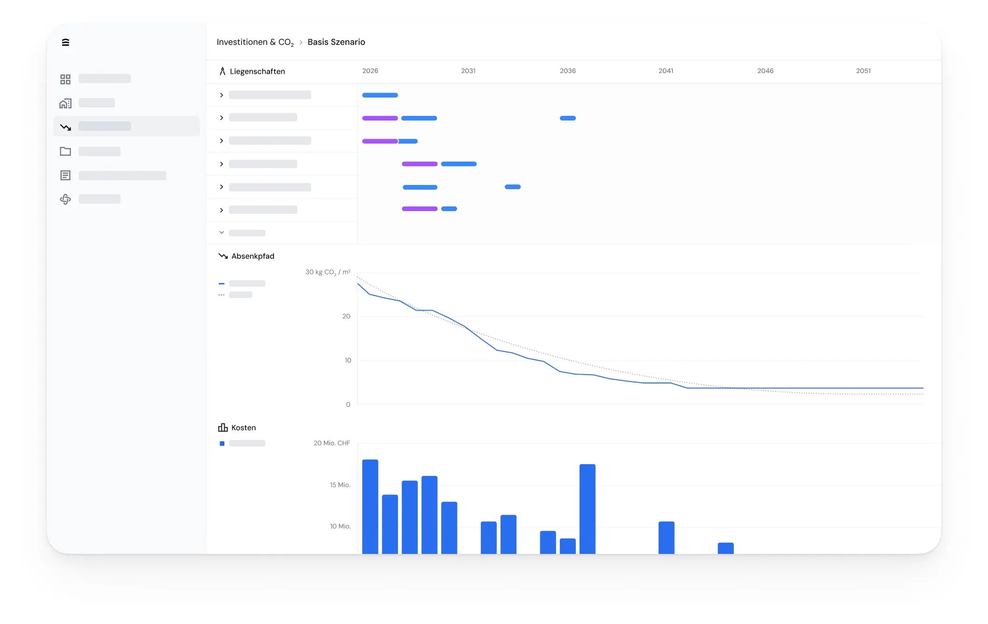Go to Investitionen & CO₂ breadcrumb
The height and width of the screenshot is (624, 988).
(x=255, y=43)
